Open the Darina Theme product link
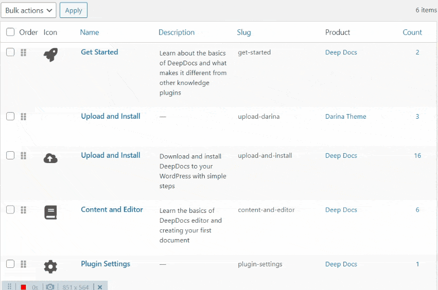Screen dimensions: 438x290 coord(345,117)
